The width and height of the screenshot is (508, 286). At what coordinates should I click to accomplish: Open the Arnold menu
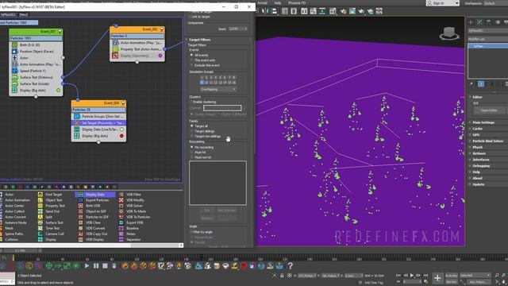tap(263, 3)
